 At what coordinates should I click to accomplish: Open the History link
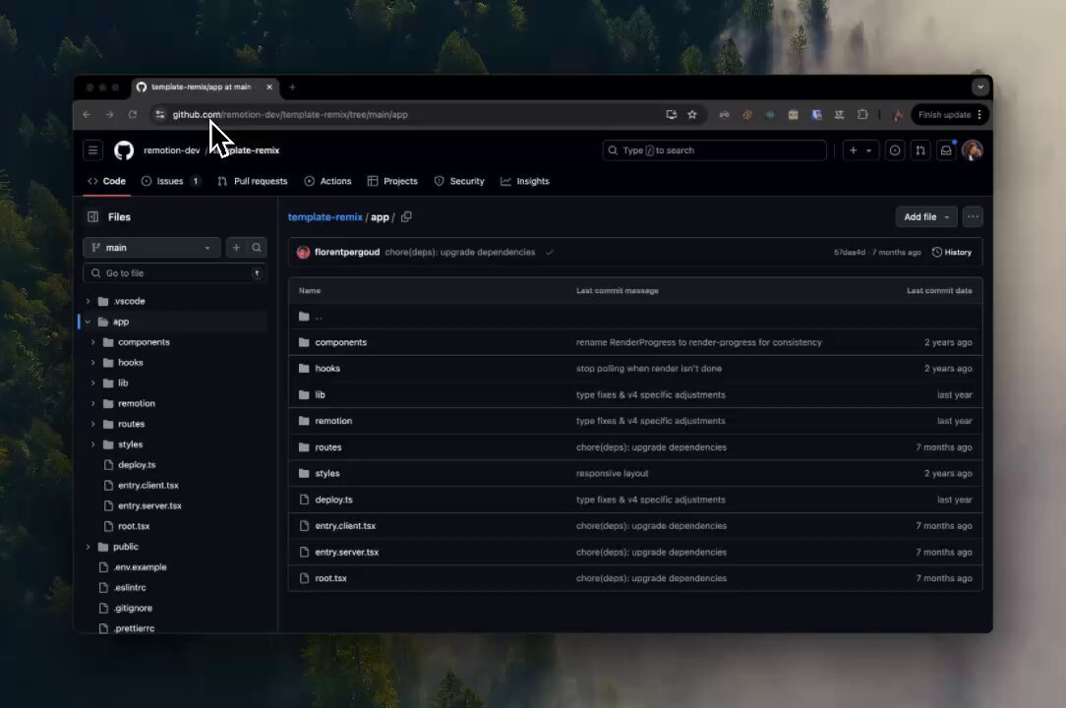[x=952, y=253]
